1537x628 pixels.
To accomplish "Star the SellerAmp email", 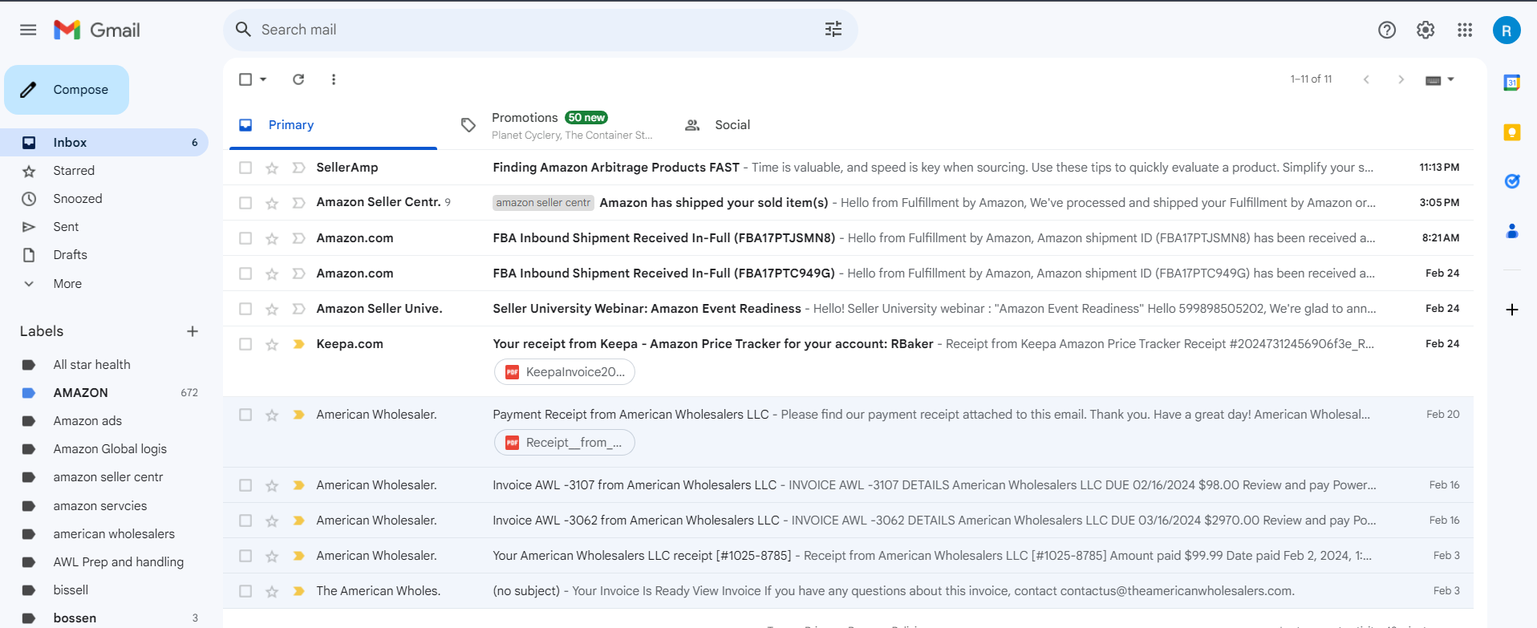I will coord(272,168).
